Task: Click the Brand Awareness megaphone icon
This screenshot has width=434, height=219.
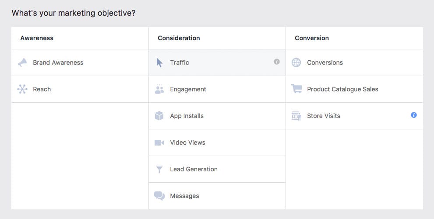Action: tap(22, 63)
